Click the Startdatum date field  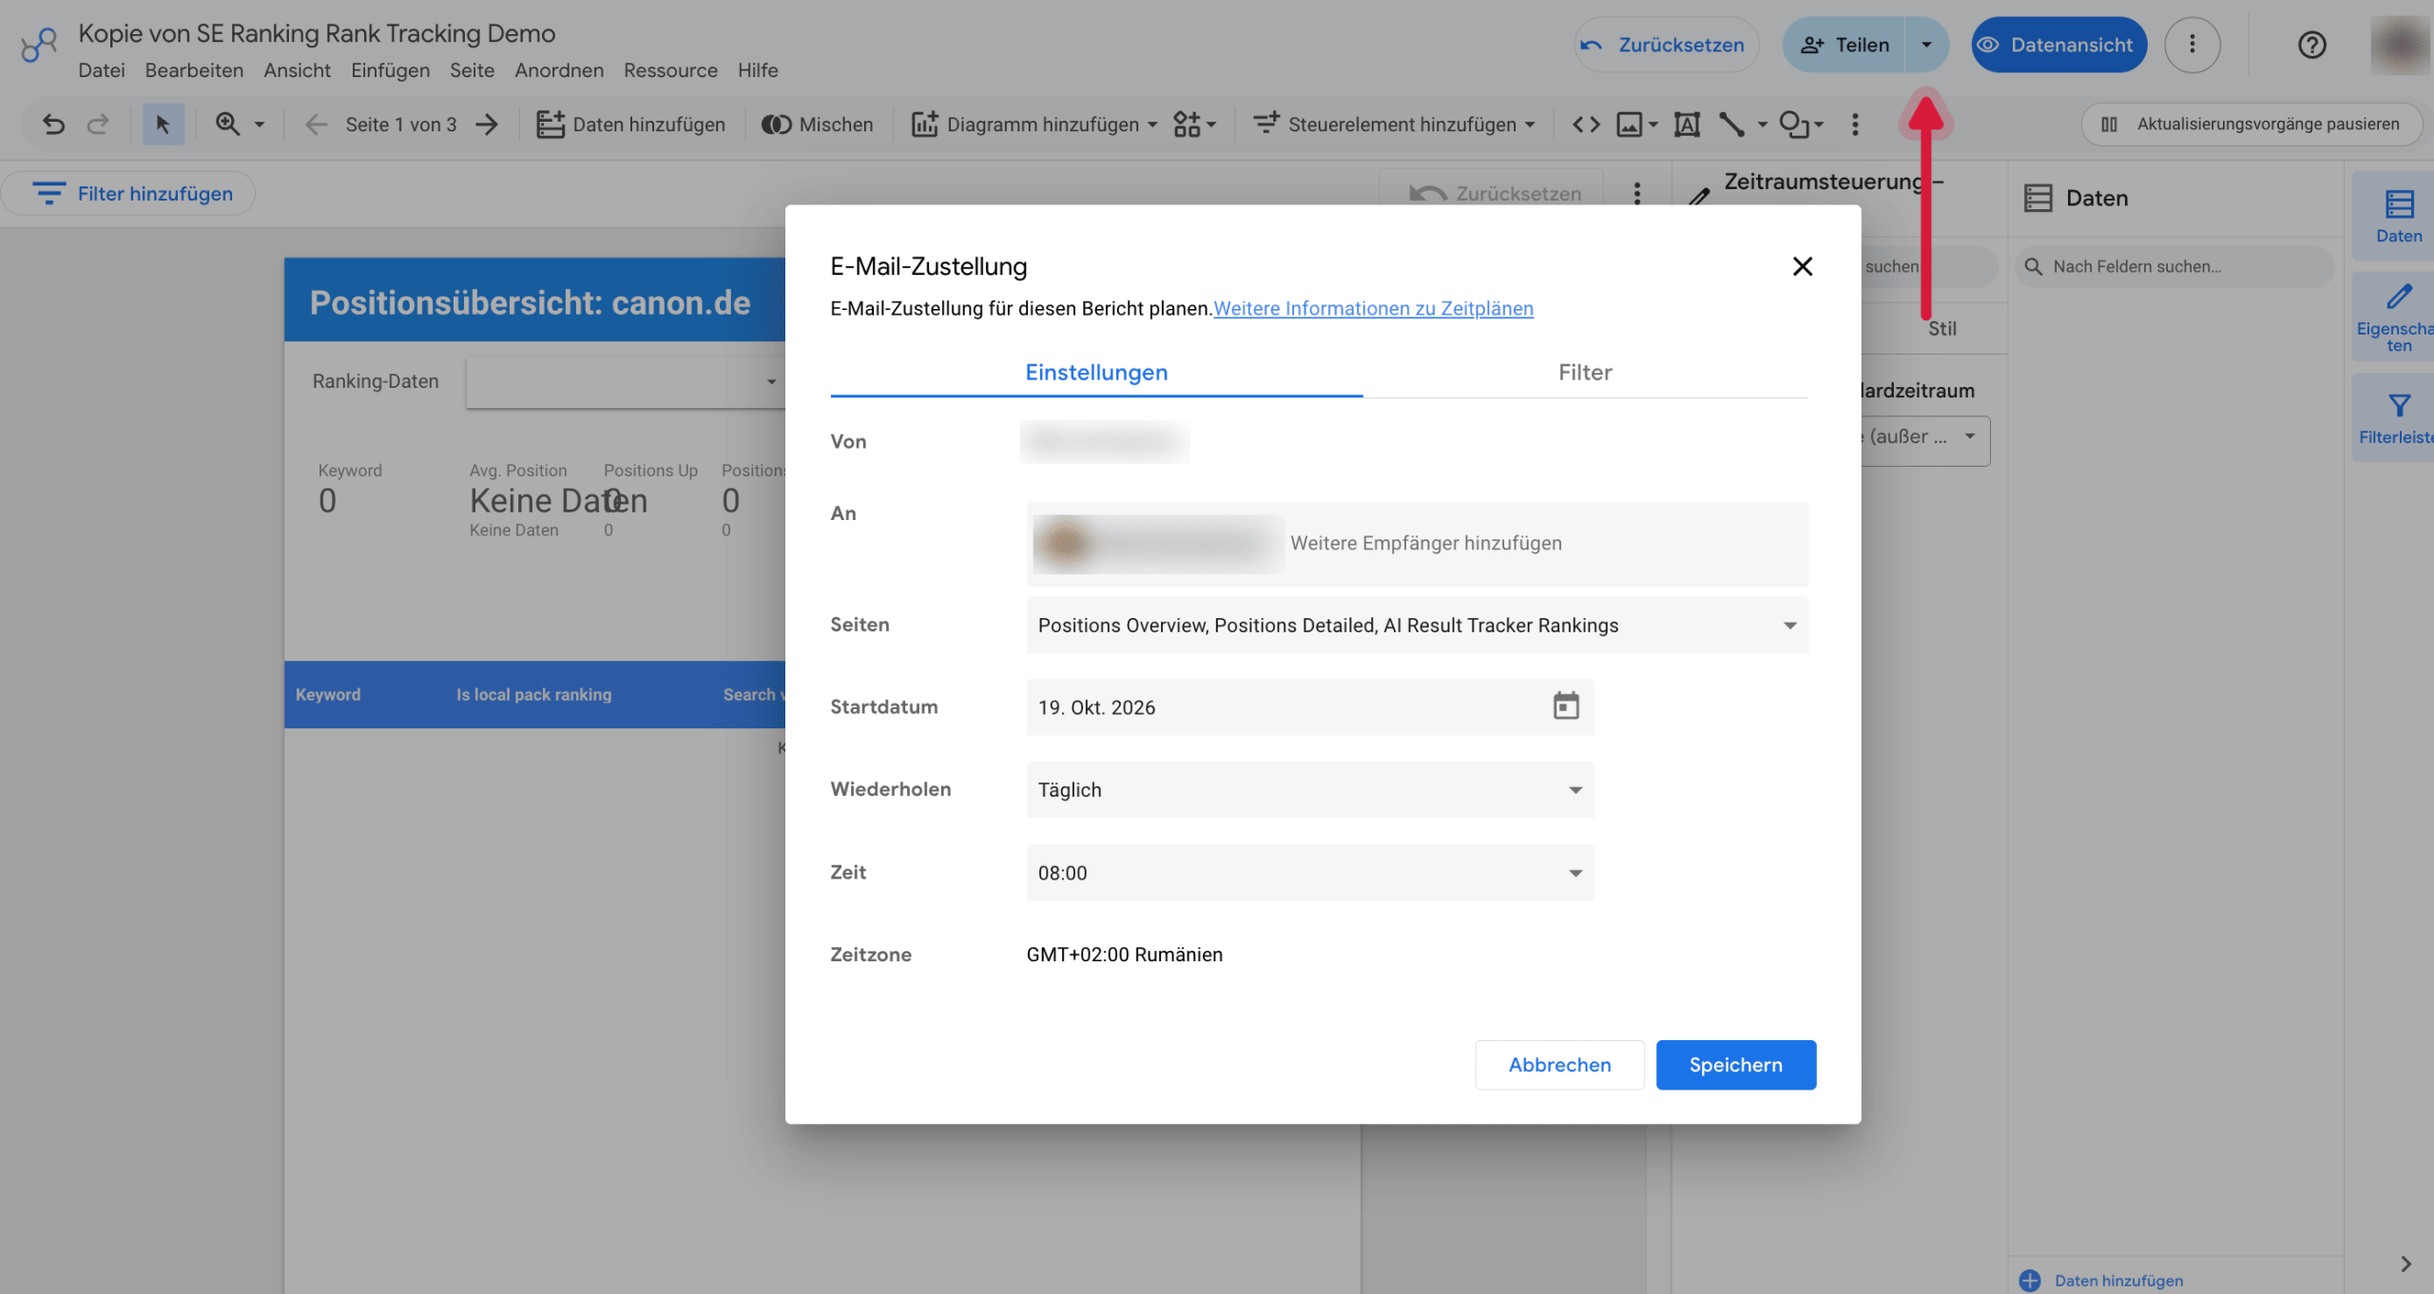point(1309,706)
